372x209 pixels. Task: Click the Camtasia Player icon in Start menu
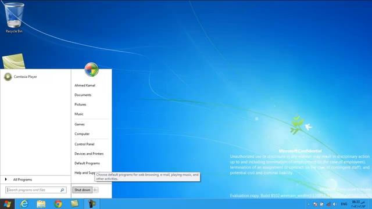8,77
